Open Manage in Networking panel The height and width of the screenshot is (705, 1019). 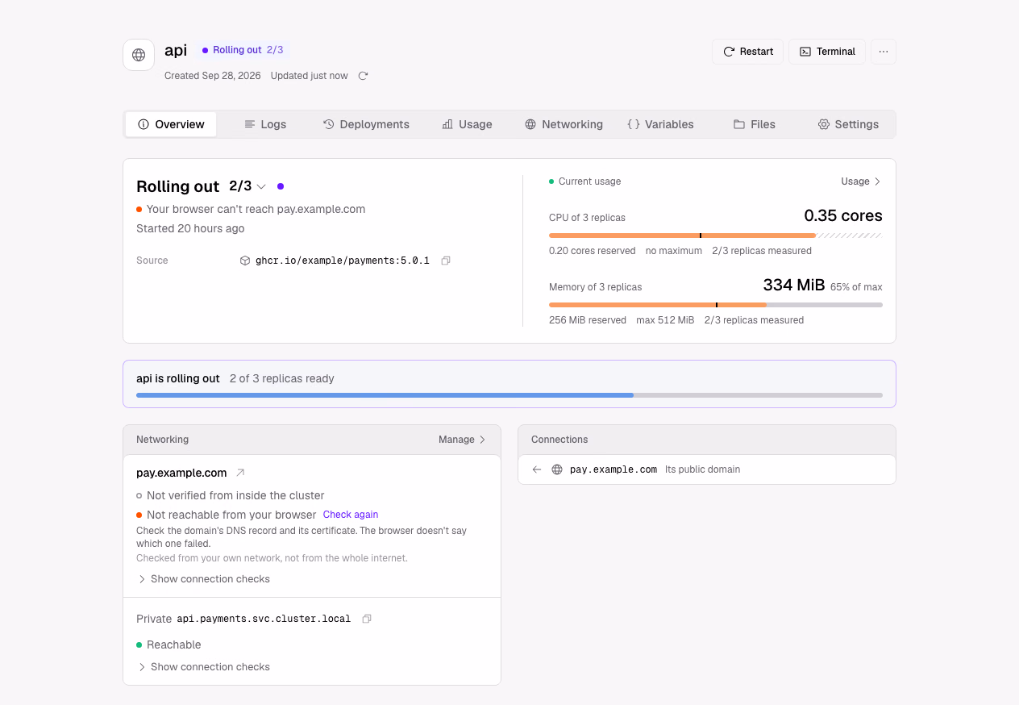tap(463, 440)
